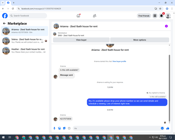Click the install app icon in address bar

click(156, 9)
